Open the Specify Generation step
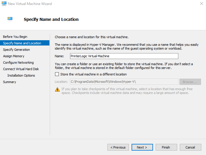The height and width of the screenshot is (155, 206). pyautogui.click(x=16, y=50)
